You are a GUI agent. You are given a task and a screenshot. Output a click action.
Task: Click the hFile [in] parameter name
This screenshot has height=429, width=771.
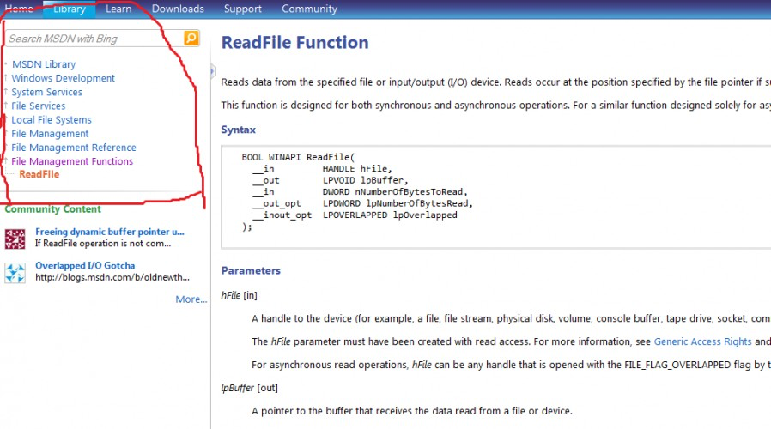[239, 295]
